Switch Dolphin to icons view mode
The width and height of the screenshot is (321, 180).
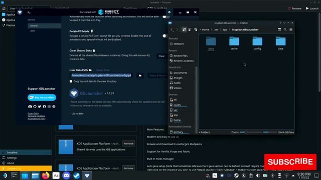point(184,29)
